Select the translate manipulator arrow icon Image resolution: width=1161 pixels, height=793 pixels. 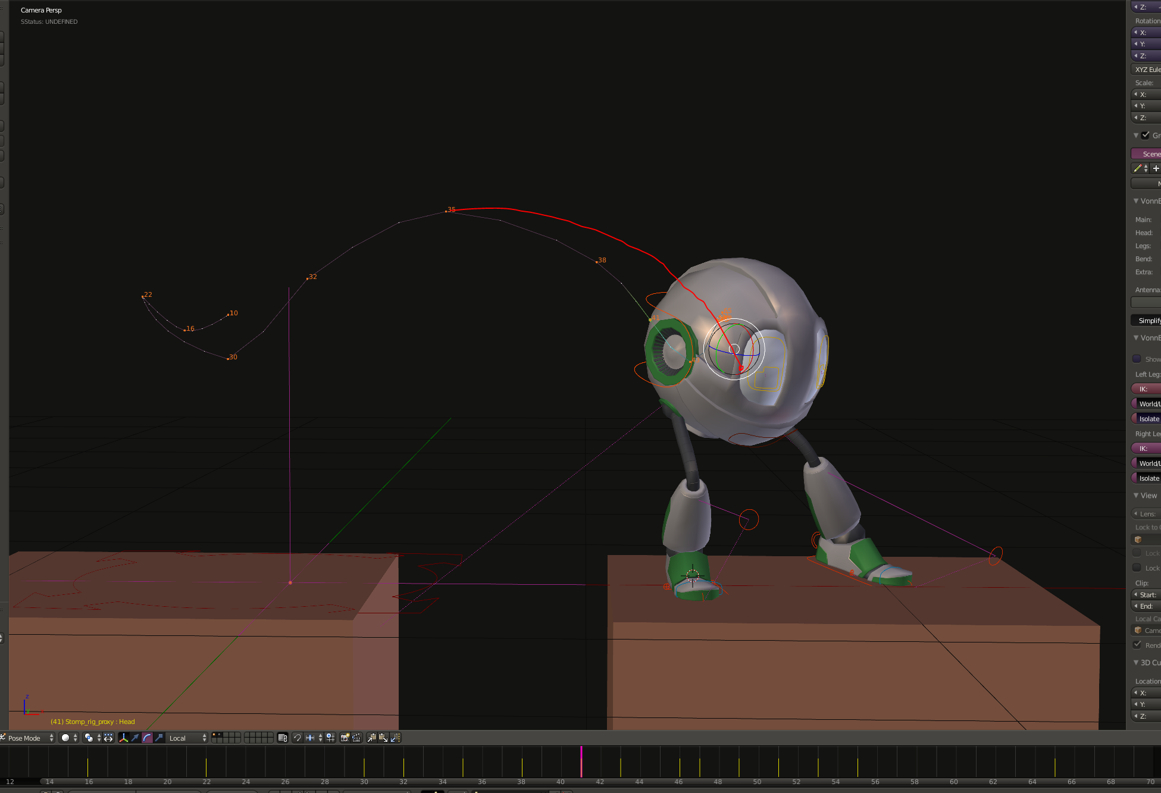coord(136,738)
